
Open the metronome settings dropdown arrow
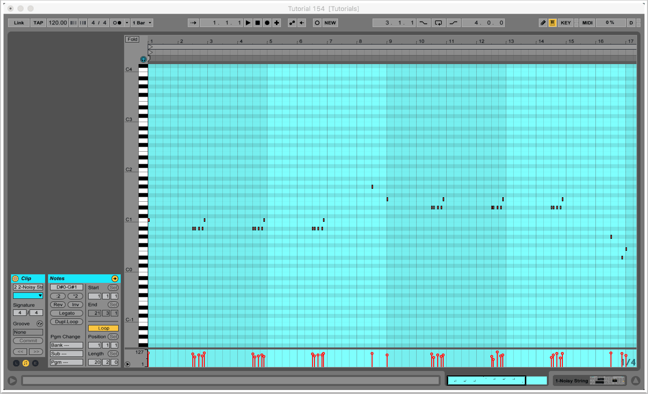pos(127,23)
